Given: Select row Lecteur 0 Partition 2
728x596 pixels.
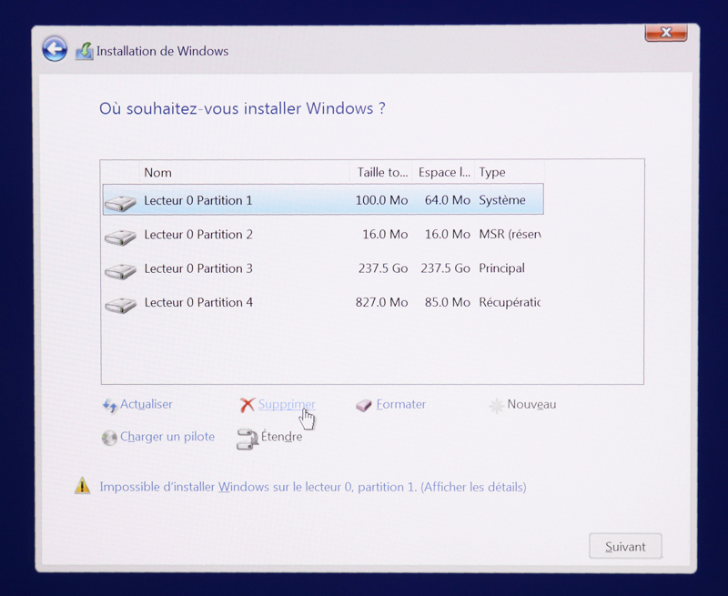Looking at the screenshot, I should (323, 235).
